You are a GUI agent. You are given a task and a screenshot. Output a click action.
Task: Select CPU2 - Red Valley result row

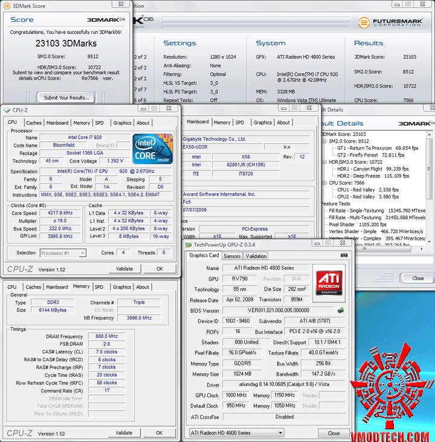368,196
